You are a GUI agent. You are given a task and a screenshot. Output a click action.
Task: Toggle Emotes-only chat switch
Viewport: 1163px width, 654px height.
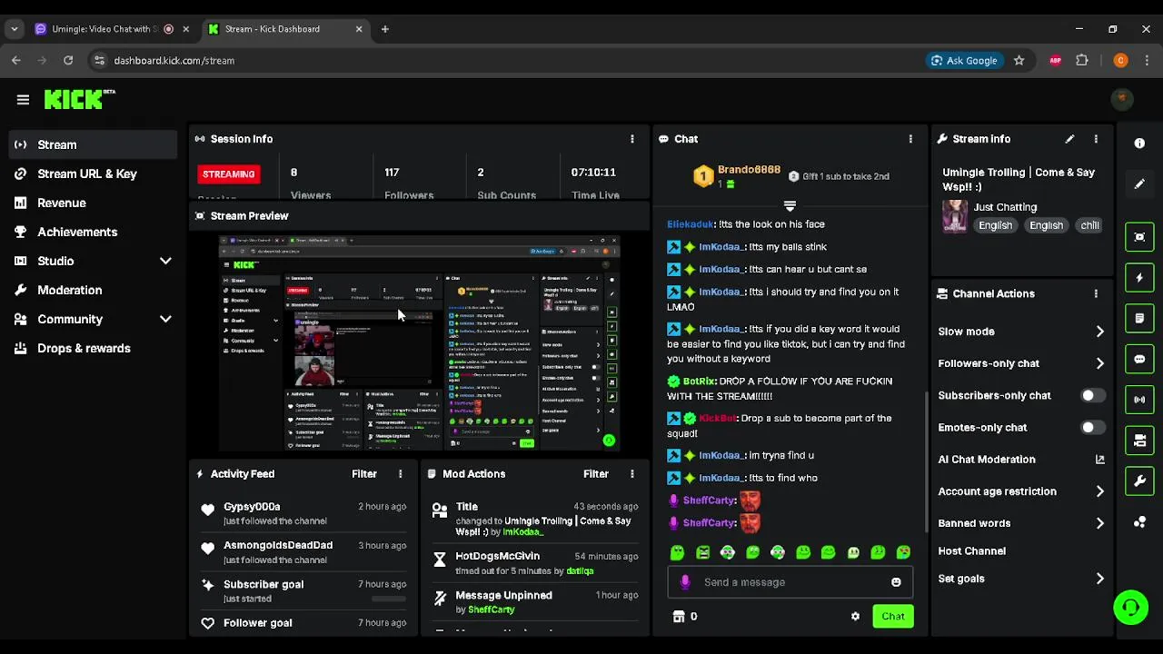1091,428
